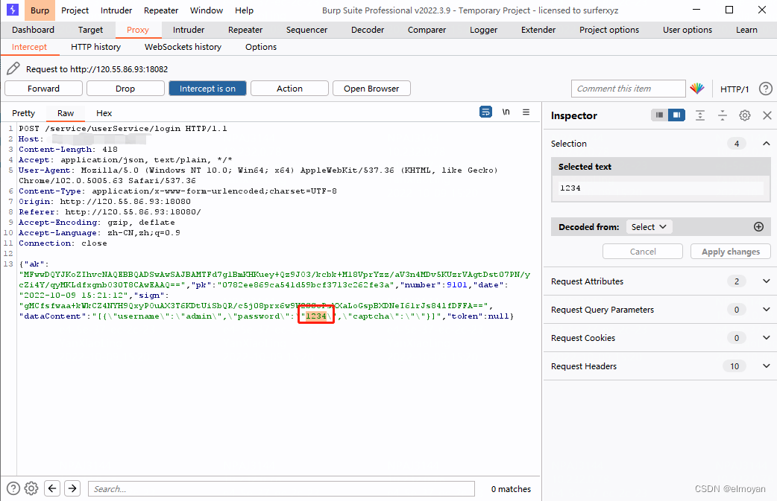Image resolution: width=777 pixels, height=501 pixels.
Task: Close the Inspector panel with the X
Action: coord(767,115)
